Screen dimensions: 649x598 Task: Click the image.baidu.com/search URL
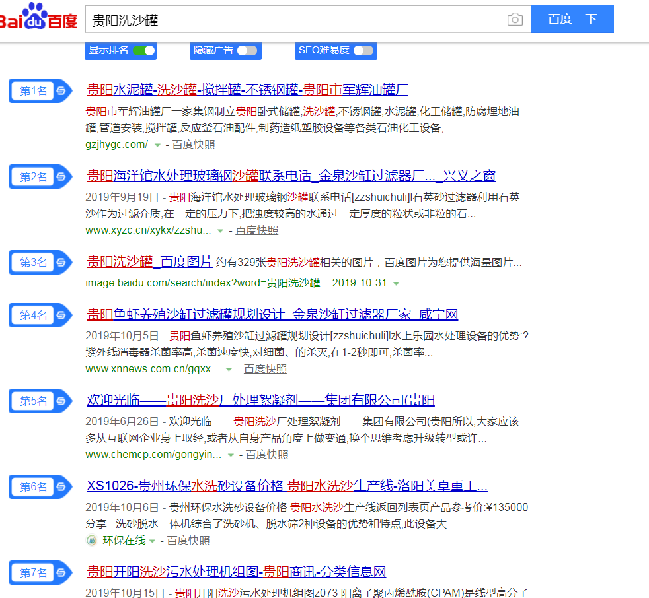tap(208, 282)
